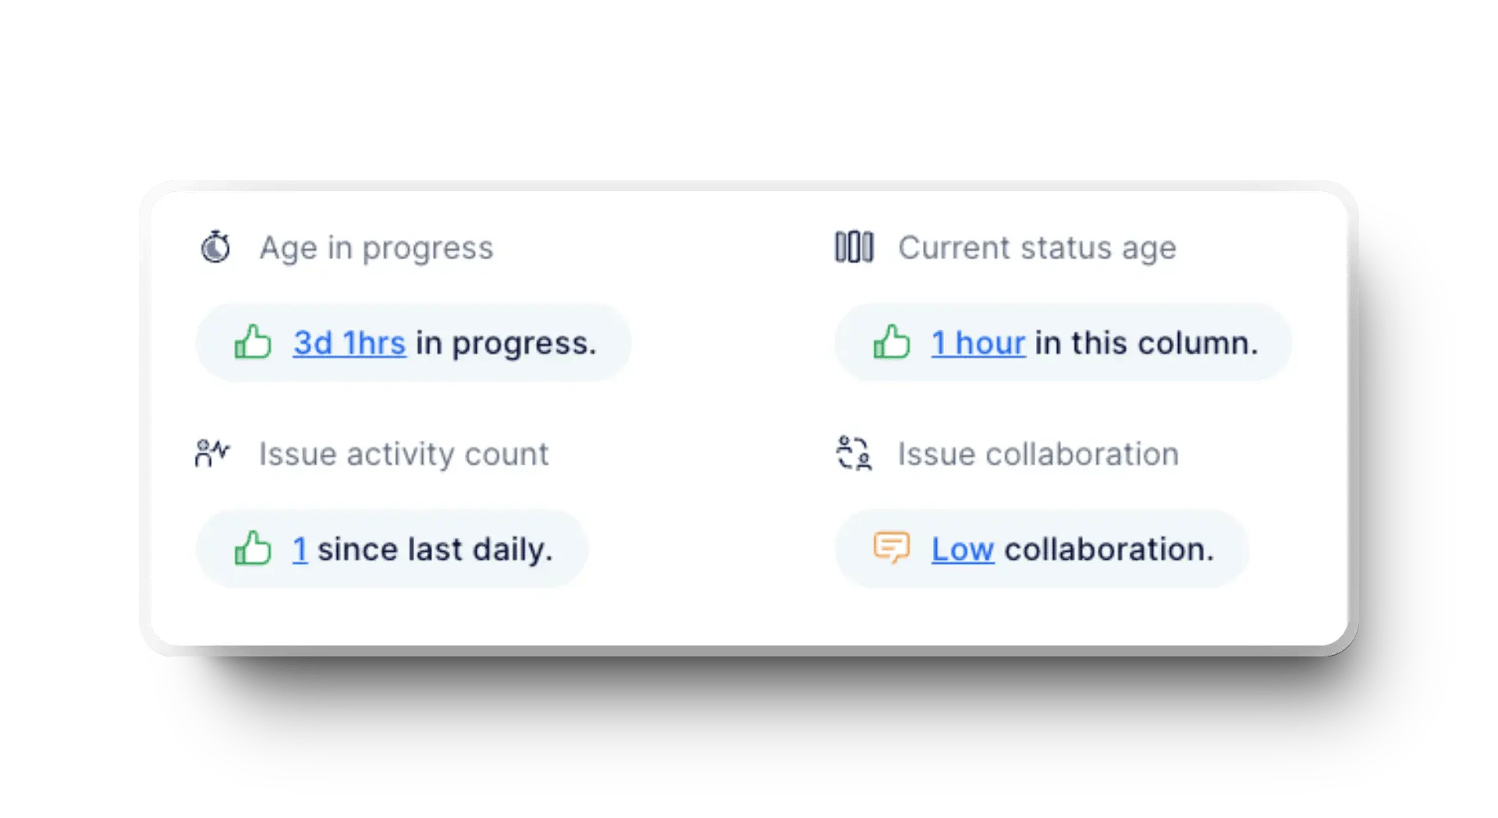The width and height of the screenshot is (1498, 818).
Task: Click the 1 hour link
Action: [x=978, y=343]
